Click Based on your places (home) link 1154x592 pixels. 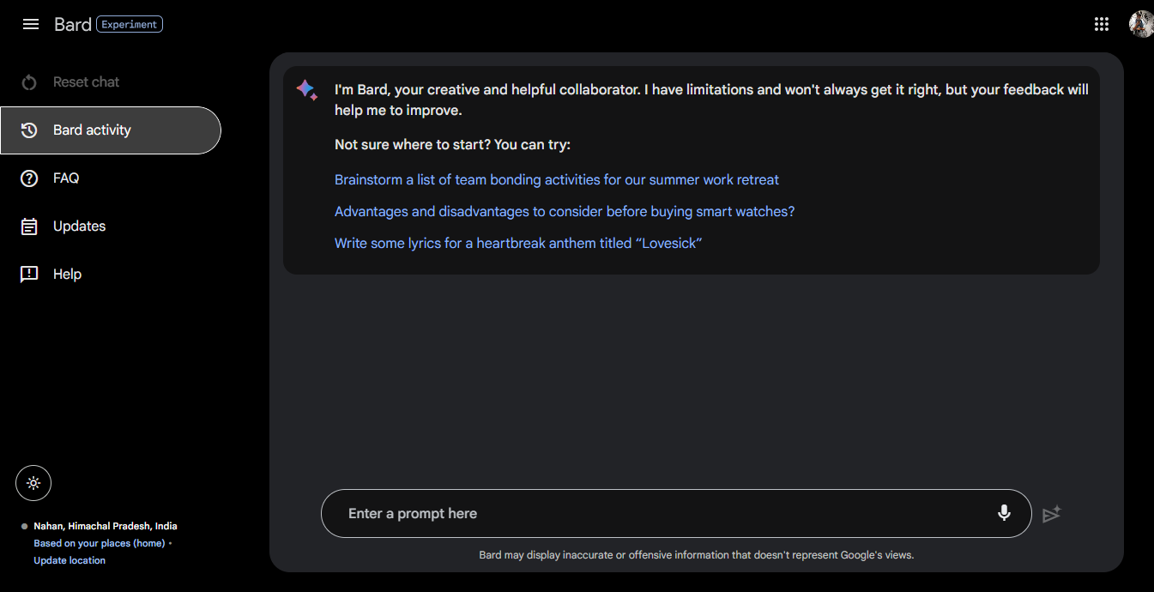100,543
